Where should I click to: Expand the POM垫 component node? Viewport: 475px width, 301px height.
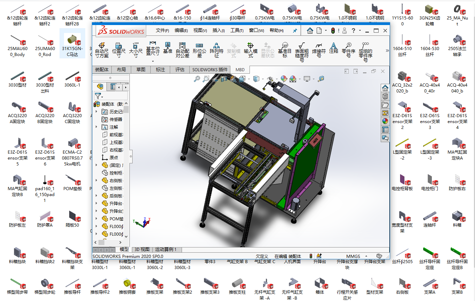click(x=96, y=219)
